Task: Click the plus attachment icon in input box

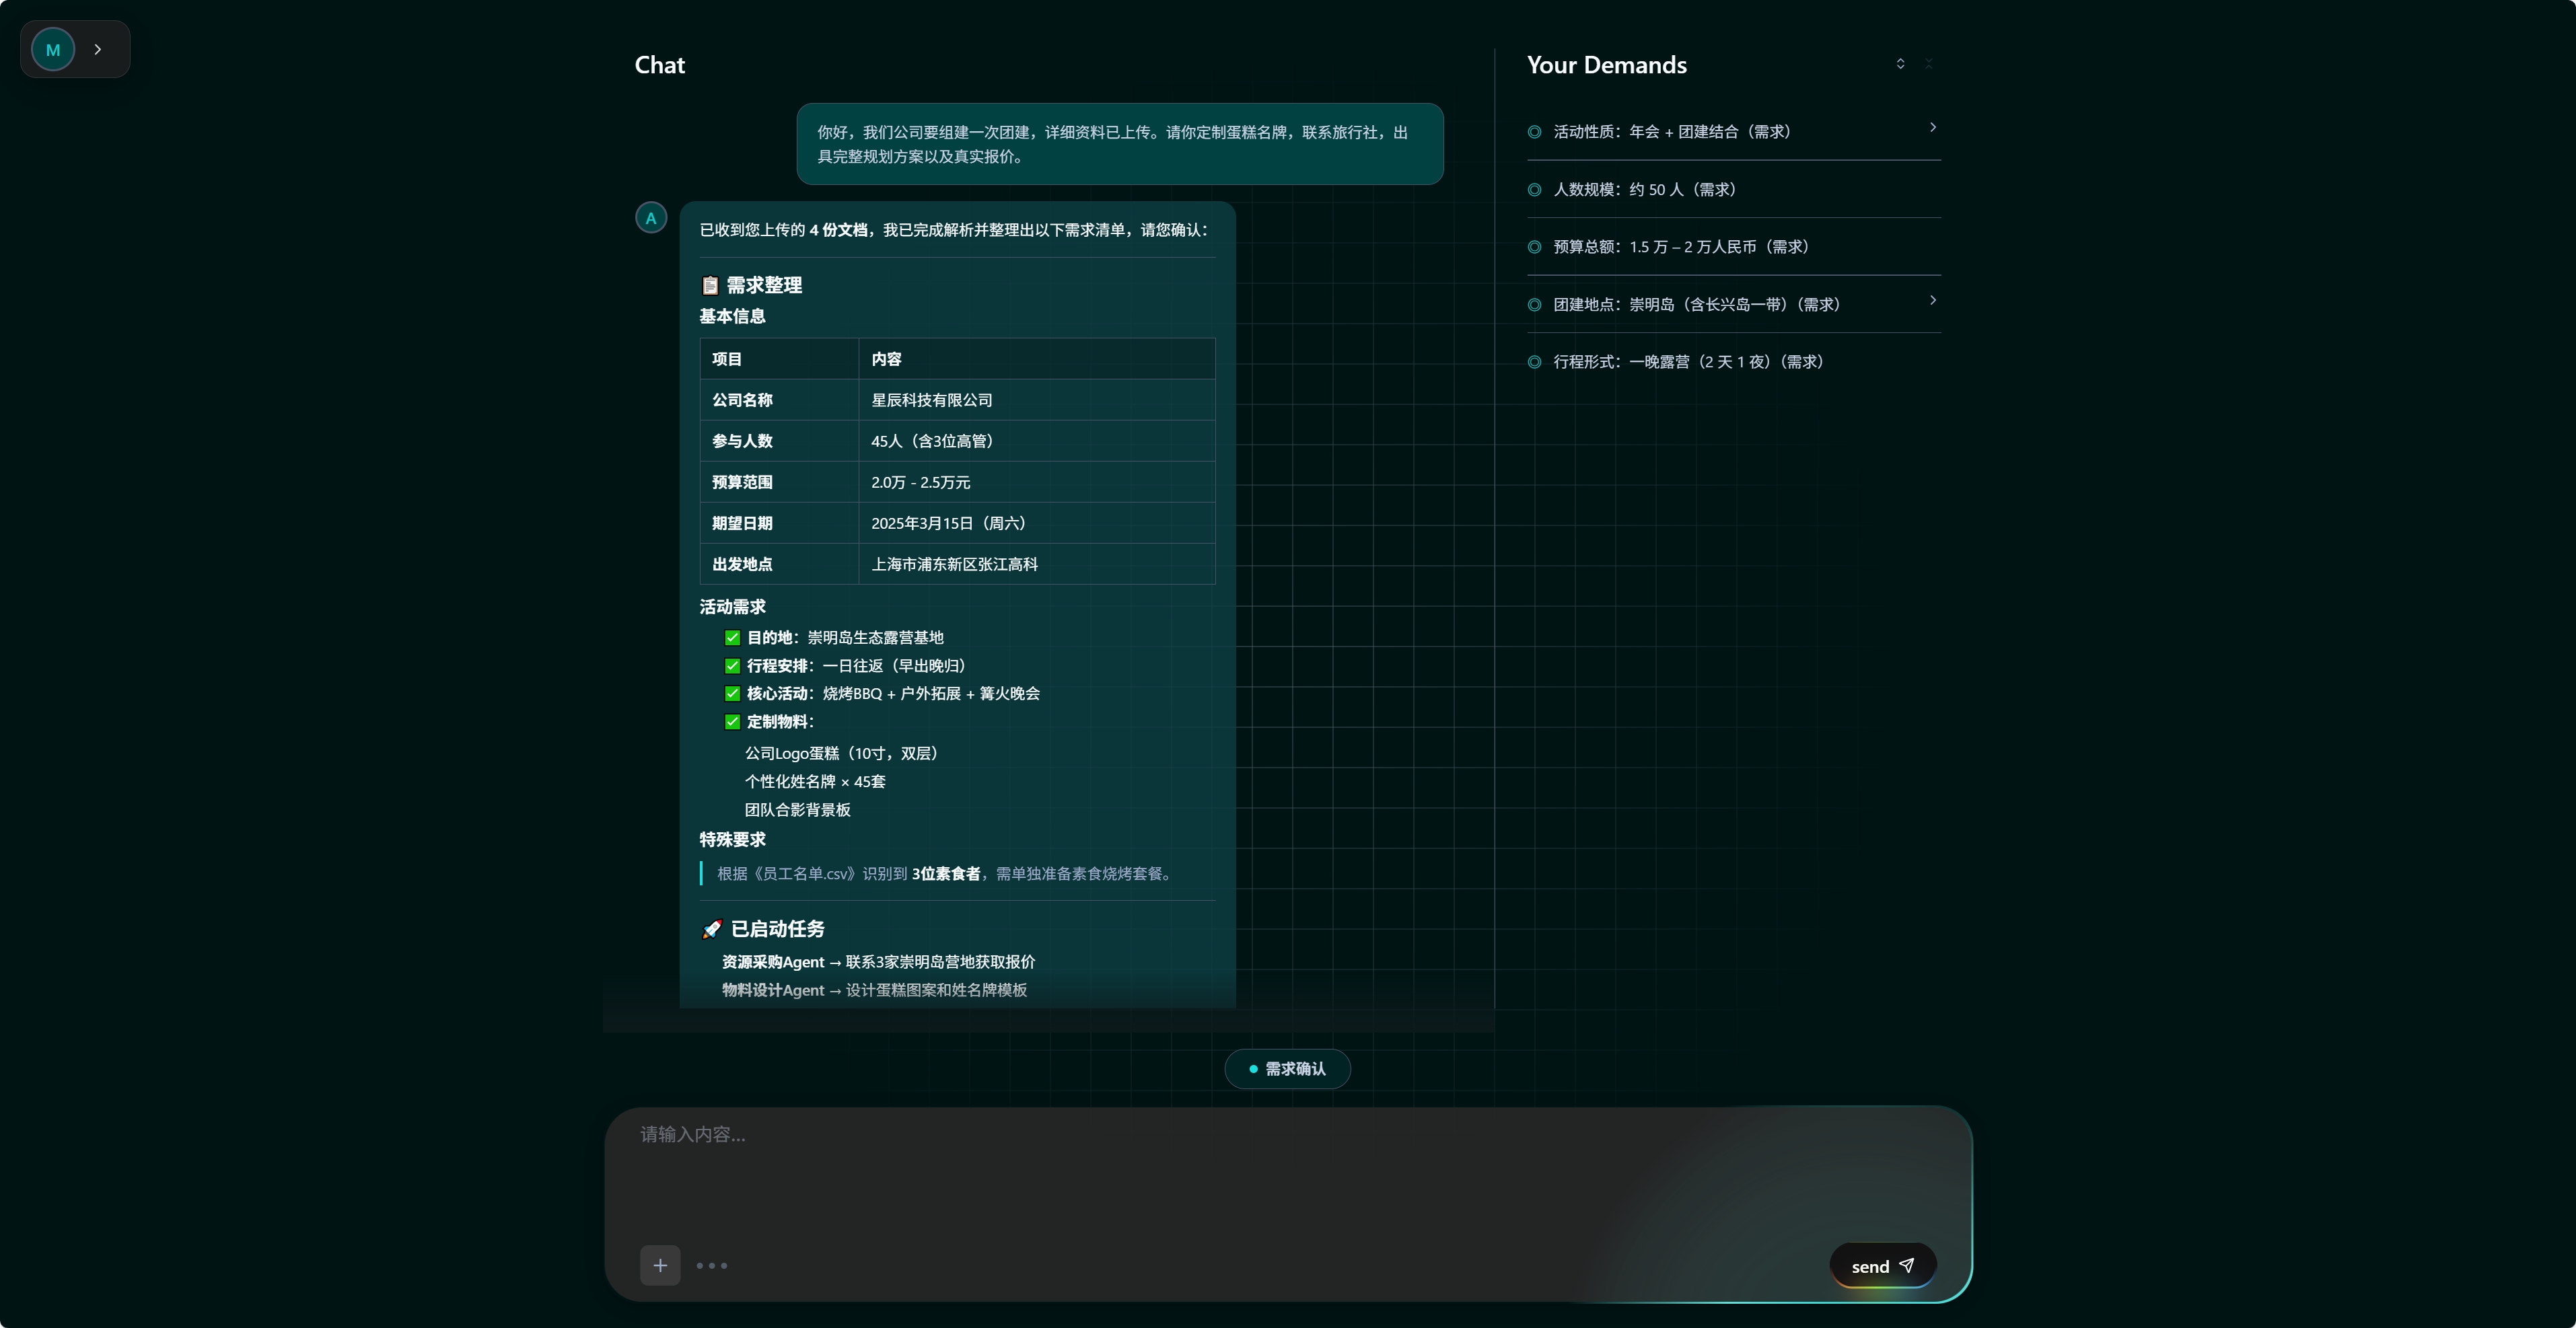Action: pos(660,1265)
